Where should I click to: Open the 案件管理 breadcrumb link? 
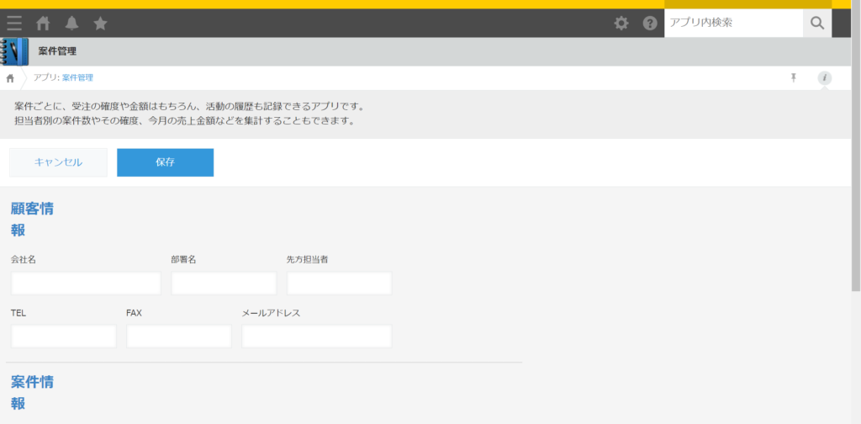click(77, 78)
